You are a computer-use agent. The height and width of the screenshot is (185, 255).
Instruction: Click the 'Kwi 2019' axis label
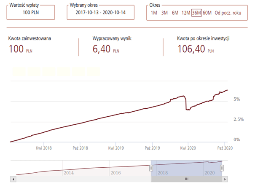pos(116,148)
